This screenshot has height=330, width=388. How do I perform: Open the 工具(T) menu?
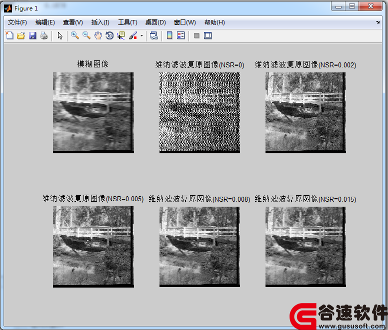click(x=127, y=22)
